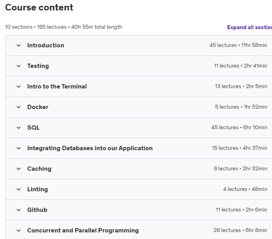
Task: Click the SQL section title
Action: point(33,128)
